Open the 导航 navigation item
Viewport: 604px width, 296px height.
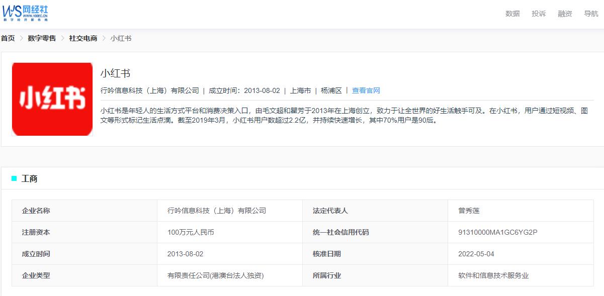(x=591, y=14)
